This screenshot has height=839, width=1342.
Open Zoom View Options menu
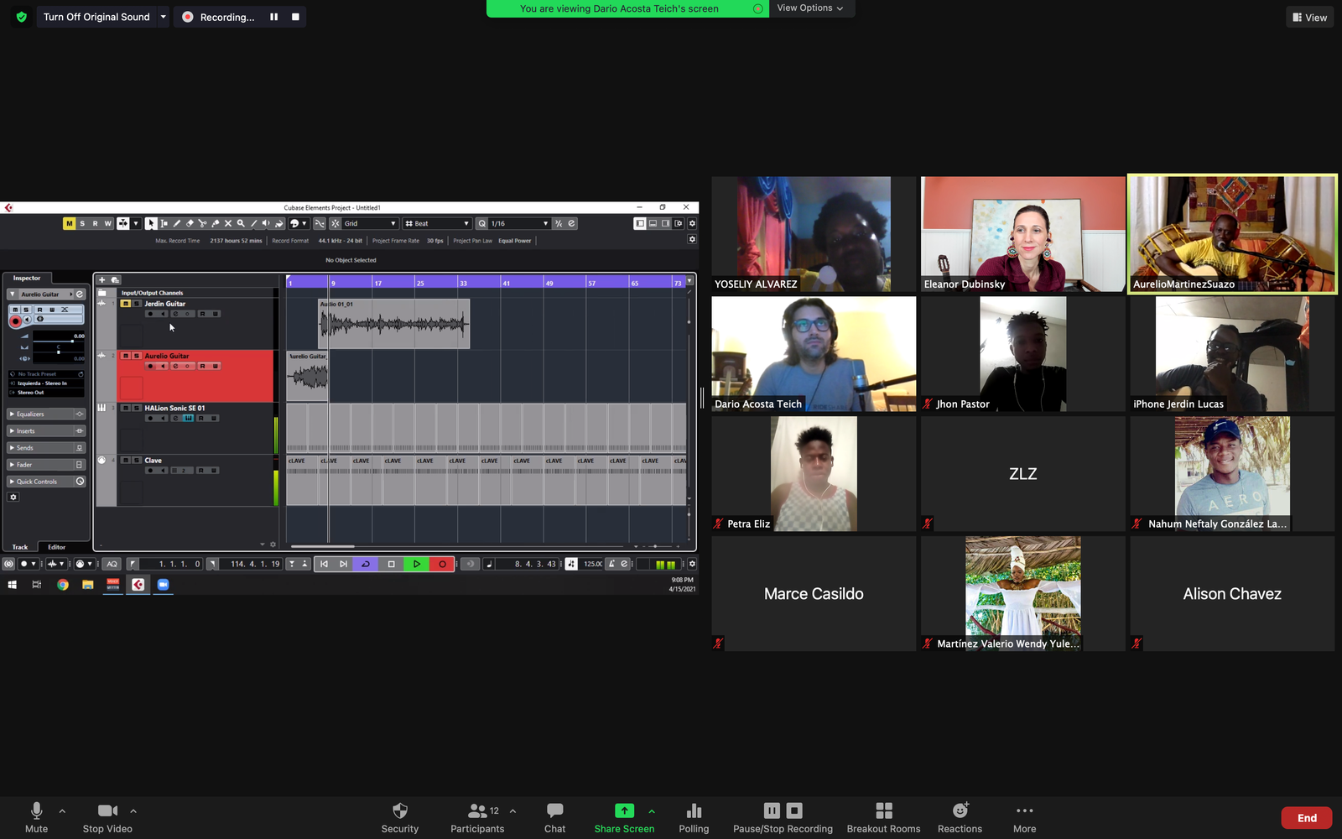809,8
